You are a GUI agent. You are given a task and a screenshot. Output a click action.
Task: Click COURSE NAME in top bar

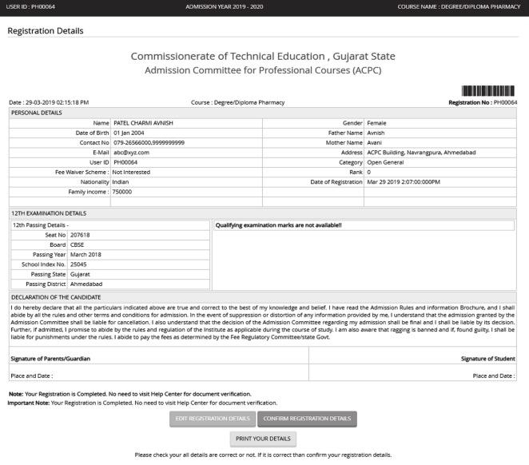click(459, 6)
